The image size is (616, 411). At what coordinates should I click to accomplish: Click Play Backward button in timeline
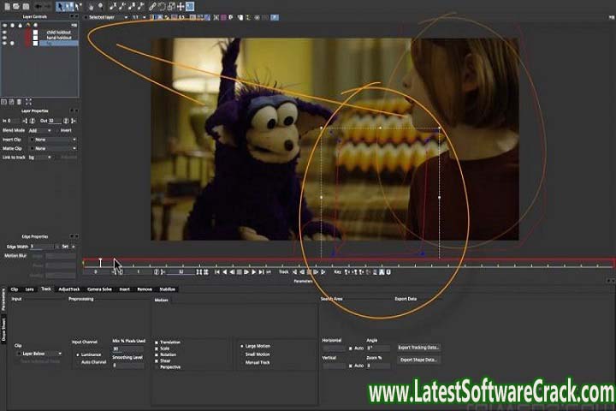tap(225, 272)
